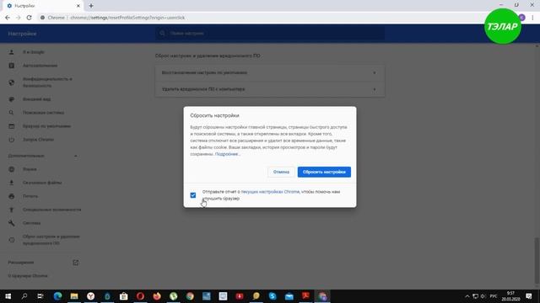Click Отмена in the reset dialog
540x303 pixels.
281,172
